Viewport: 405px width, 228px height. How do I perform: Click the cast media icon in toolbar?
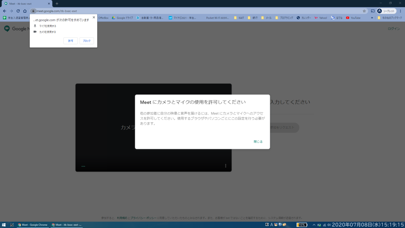[373, 11]
